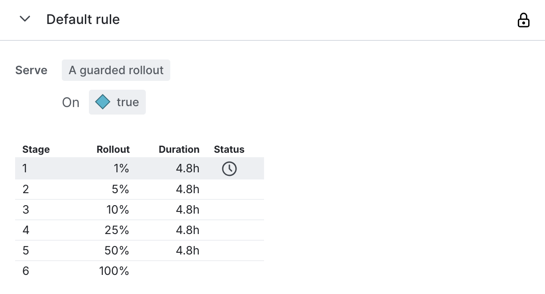Open the 'A guarded rollout' serve selector
The image size is (545, 294).
tap(116, 70)
